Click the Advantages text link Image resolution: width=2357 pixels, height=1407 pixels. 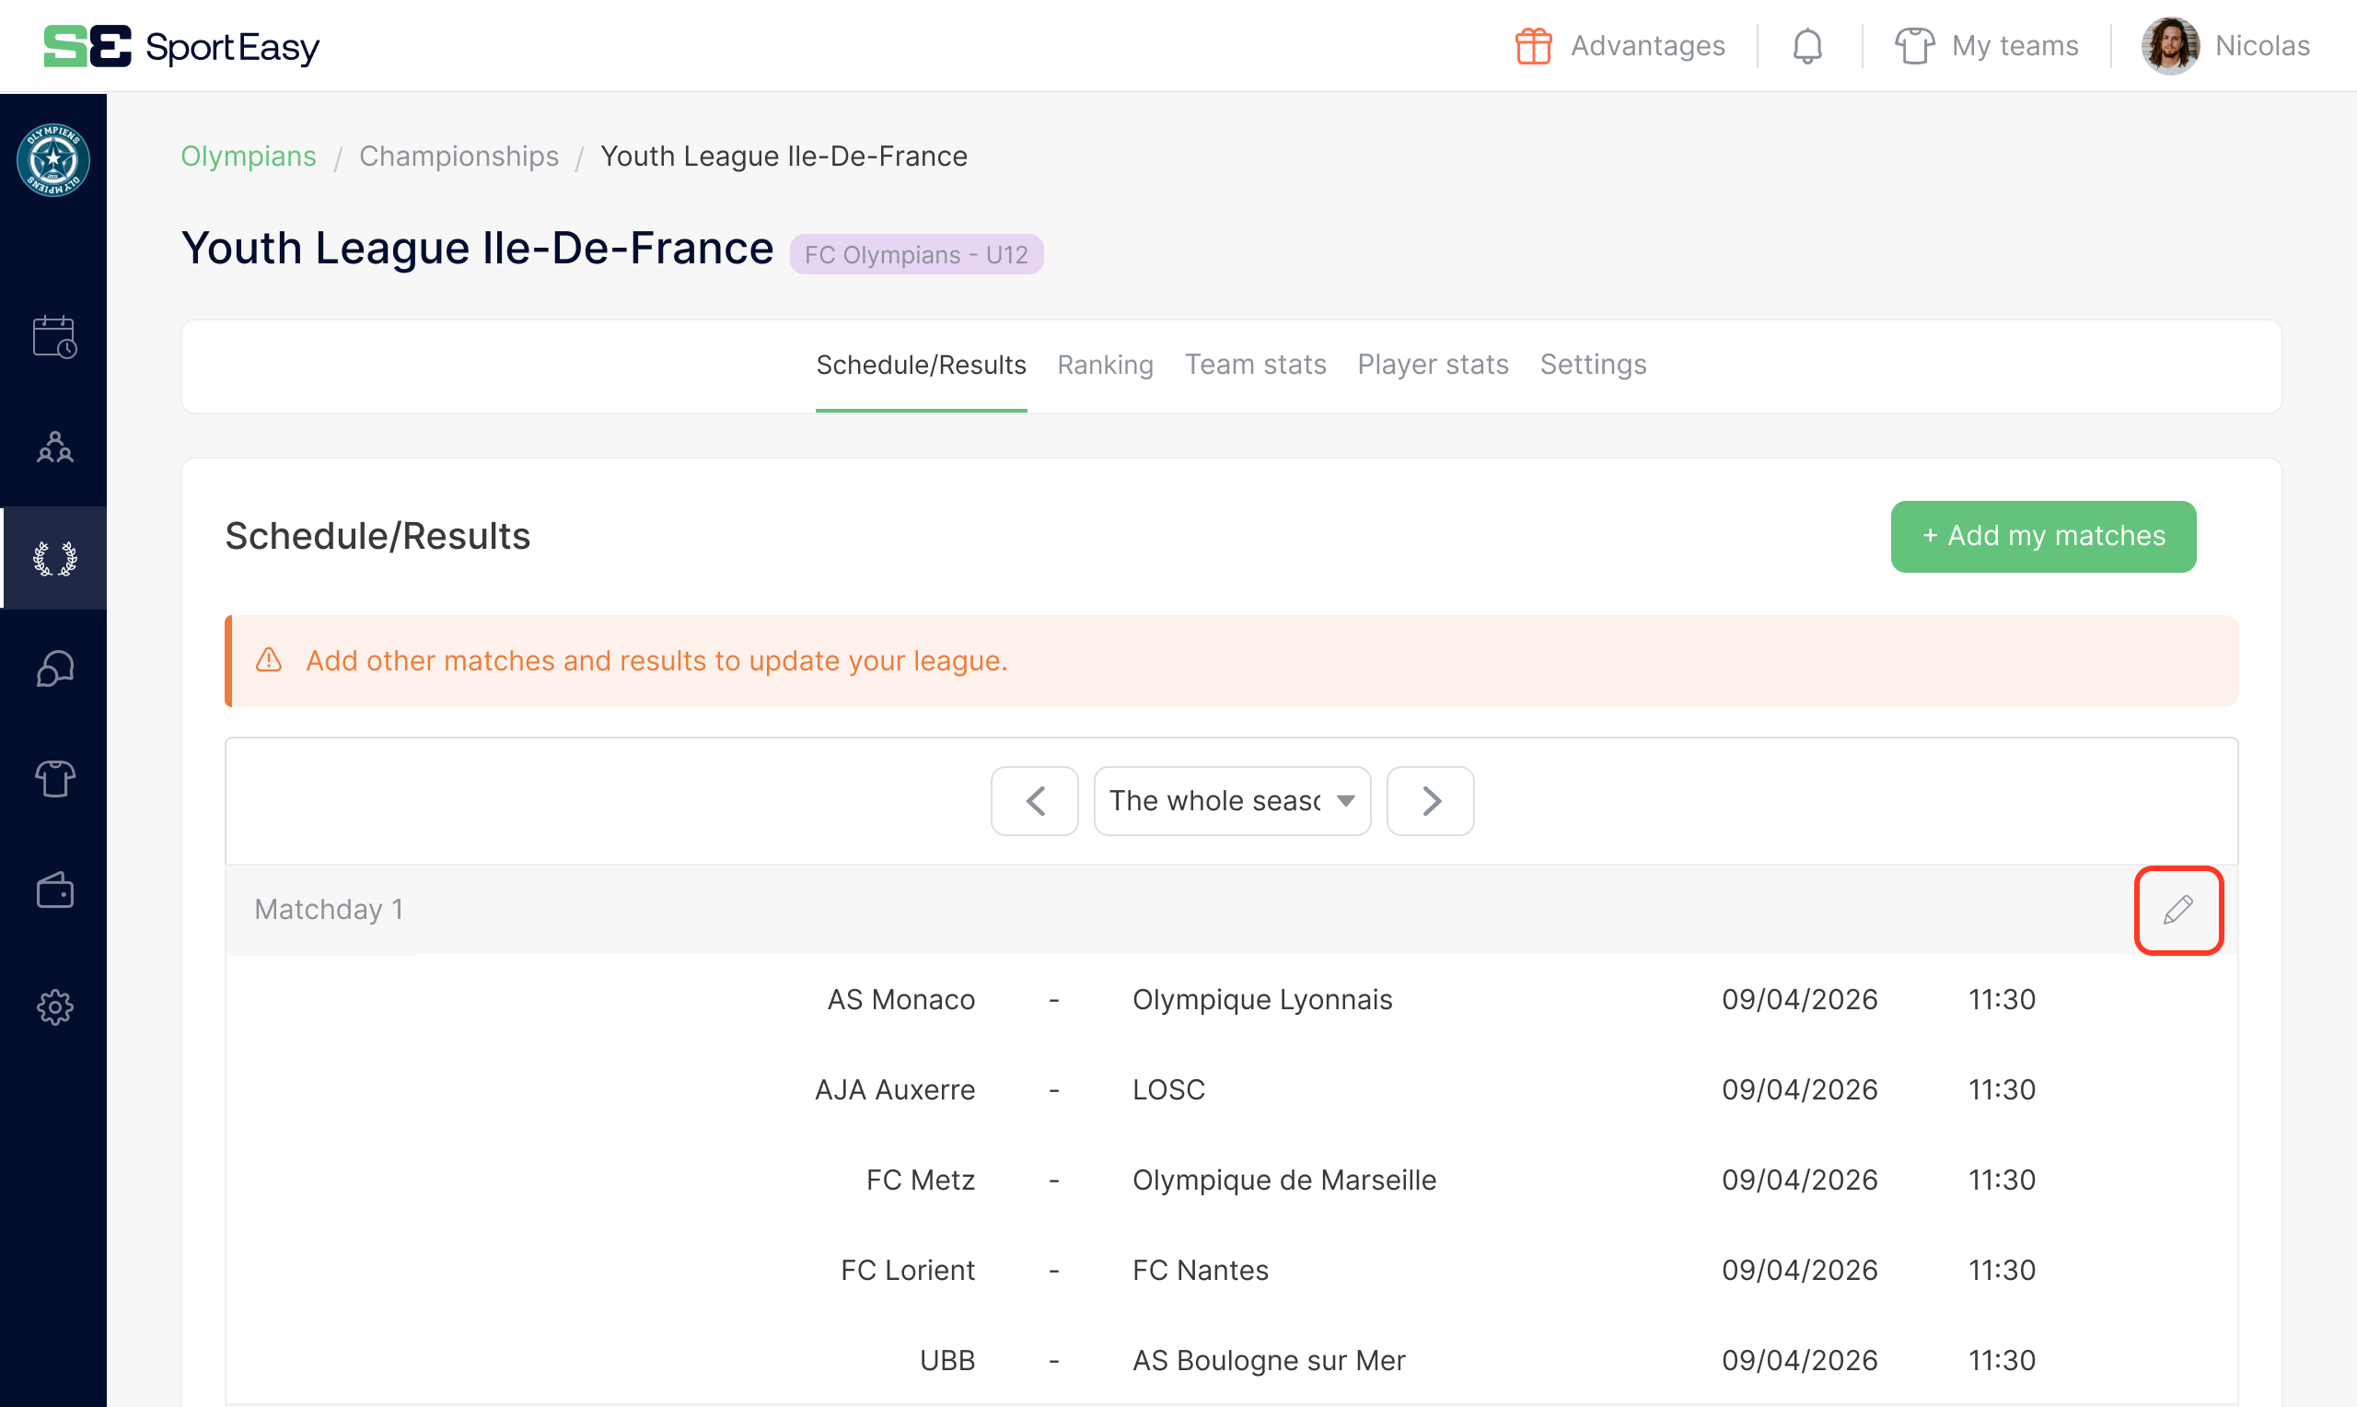point(1647,45)
